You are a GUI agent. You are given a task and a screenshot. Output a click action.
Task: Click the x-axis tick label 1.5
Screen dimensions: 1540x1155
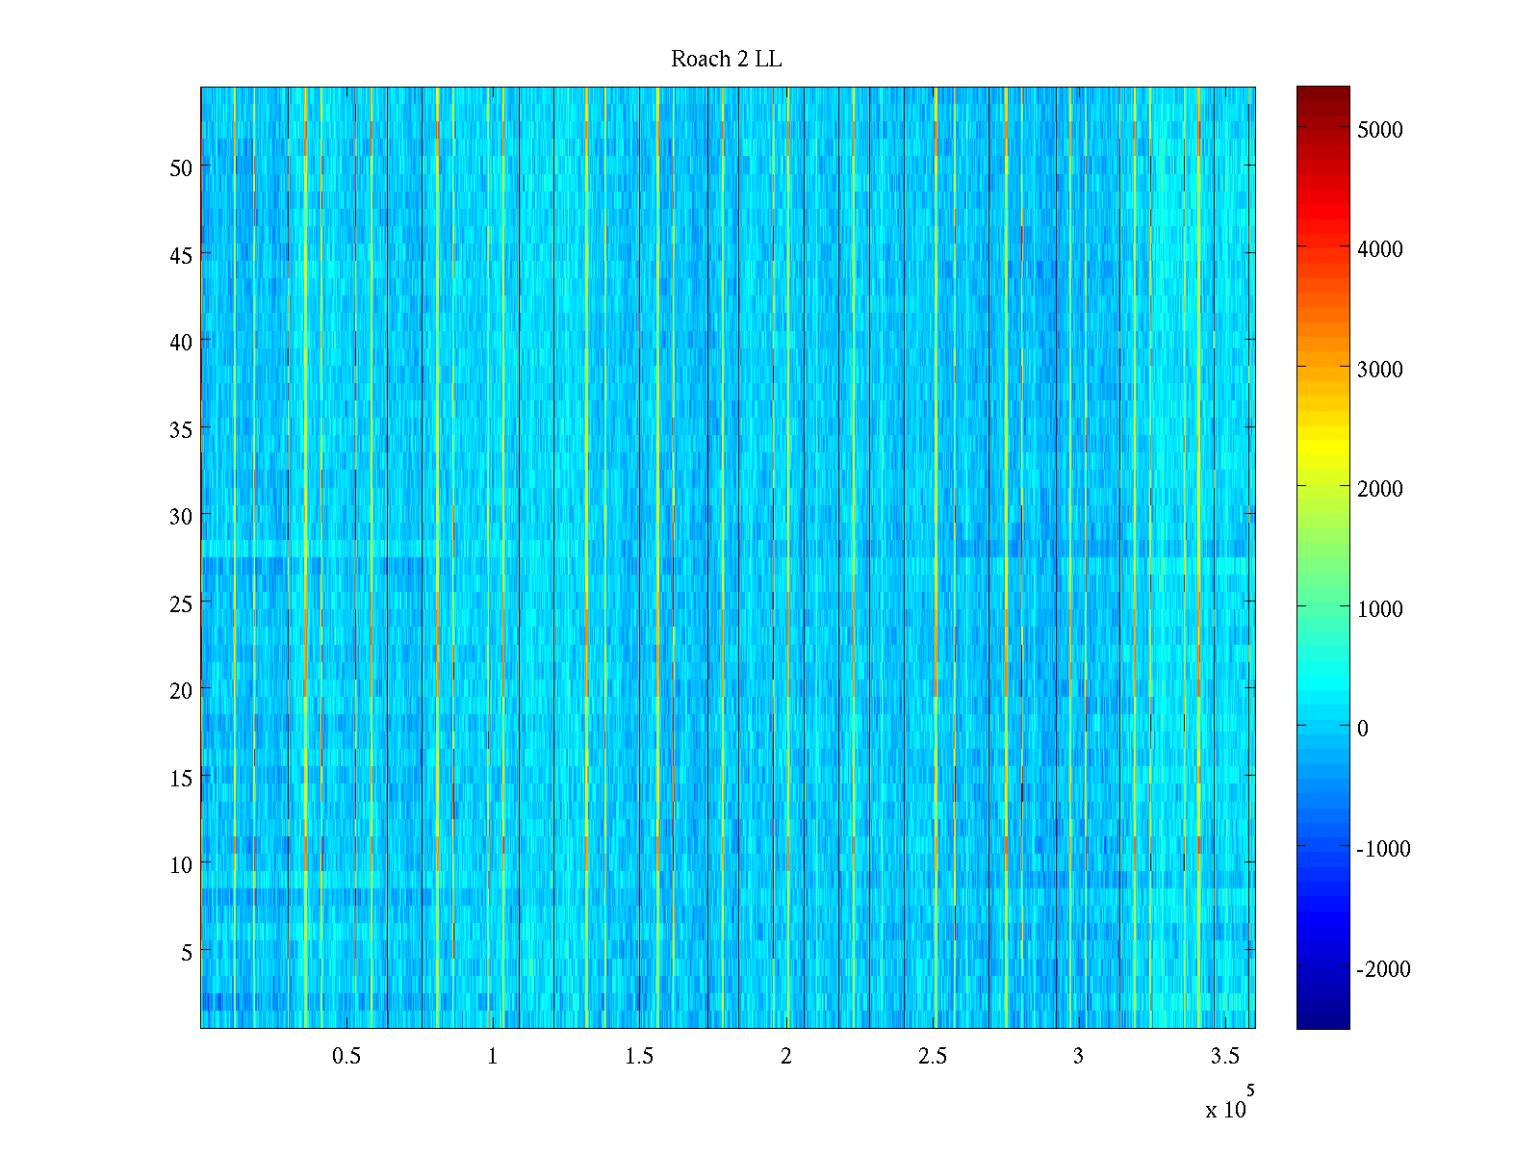(x=639, y=1057)
